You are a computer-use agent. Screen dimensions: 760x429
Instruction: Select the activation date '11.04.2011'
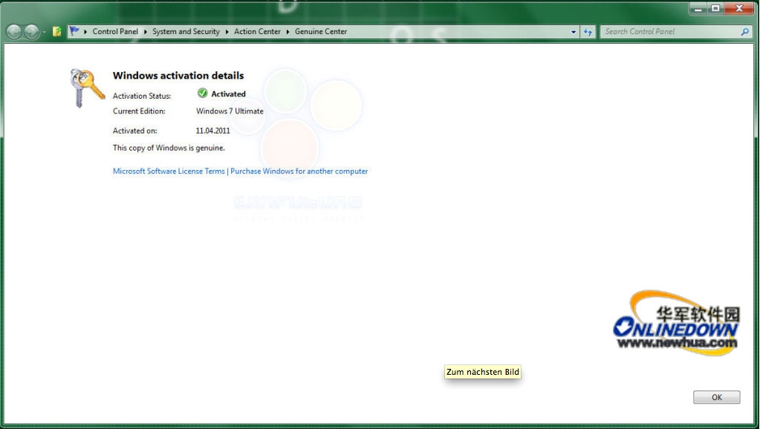[212, 131]
